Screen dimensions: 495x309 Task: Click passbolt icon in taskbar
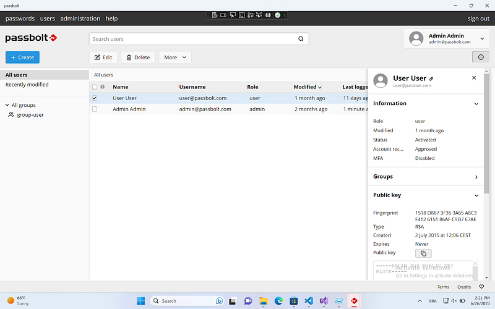click(354, 301)
